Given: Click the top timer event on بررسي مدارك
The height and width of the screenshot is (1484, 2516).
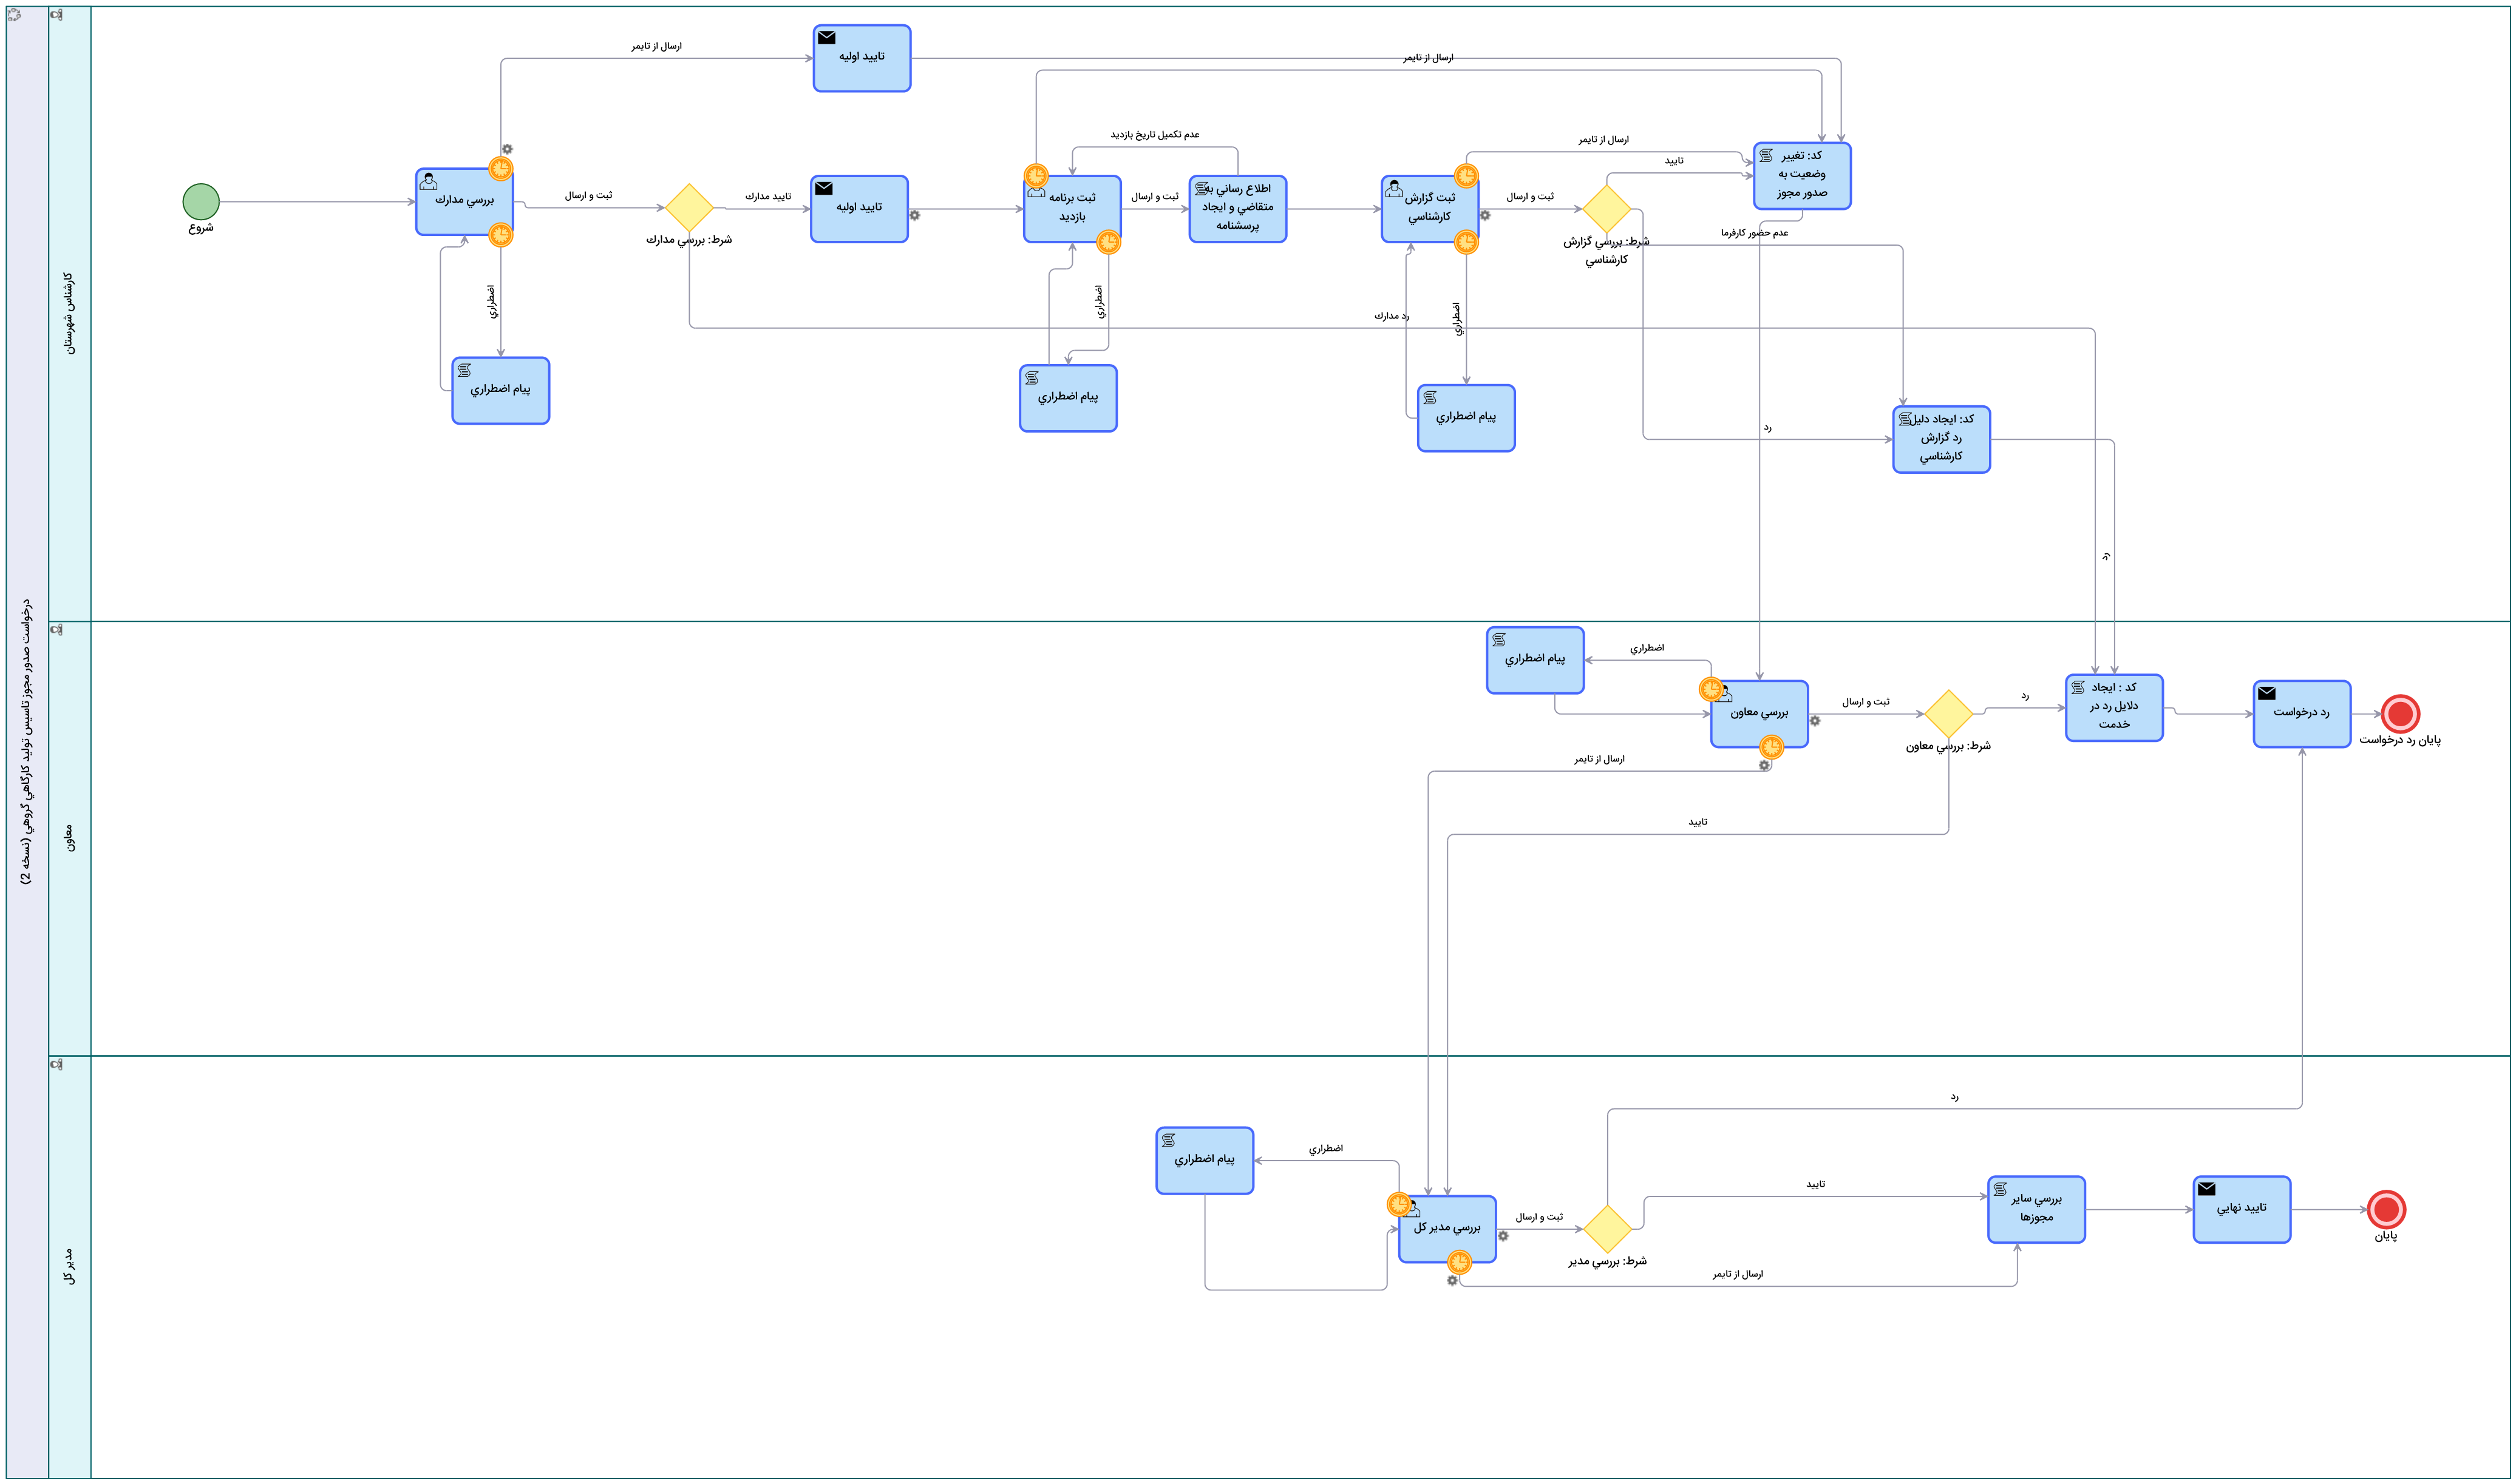Looking at the screenshot, I should coord(501,168).
